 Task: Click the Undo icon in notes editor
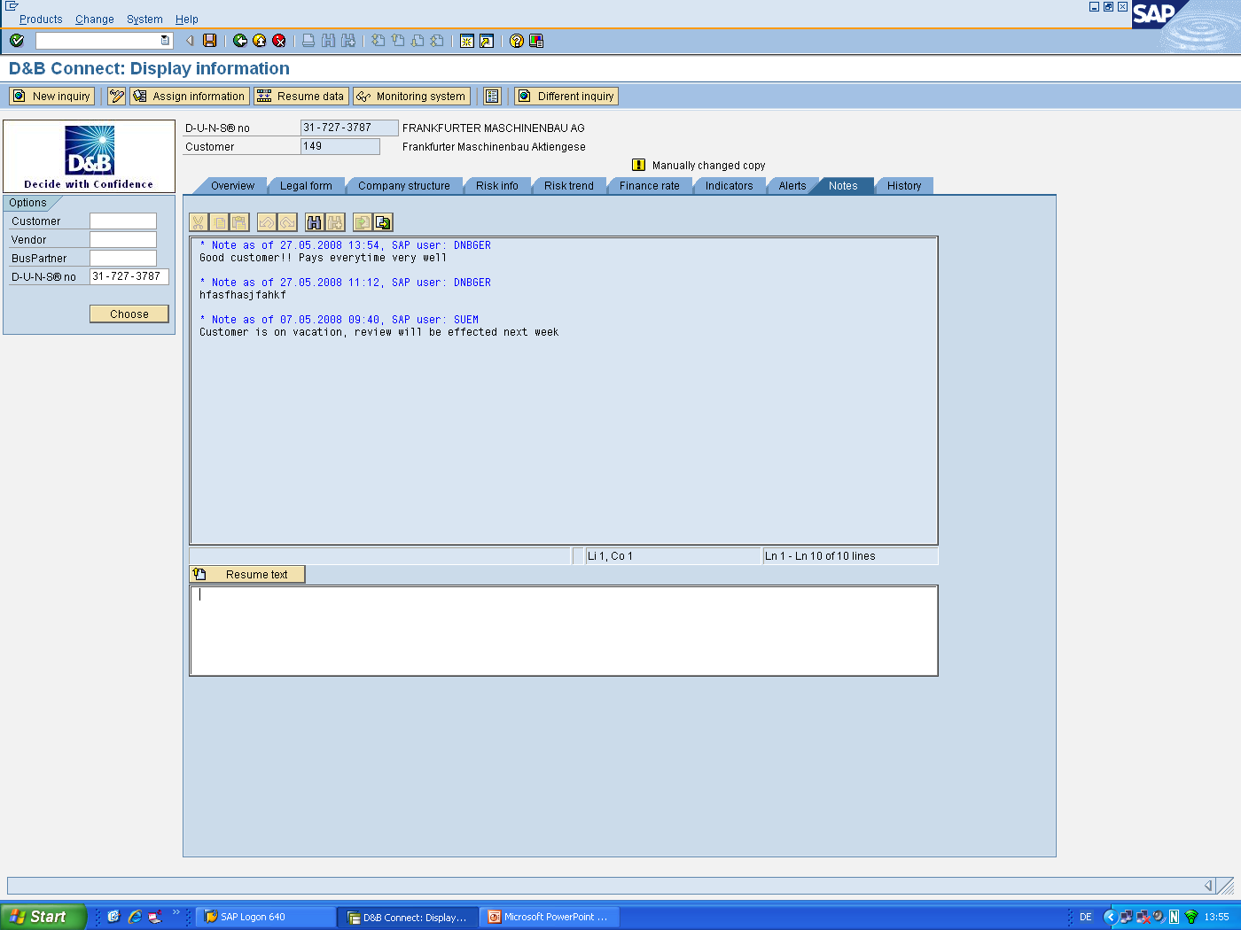[x=267, y=222]
